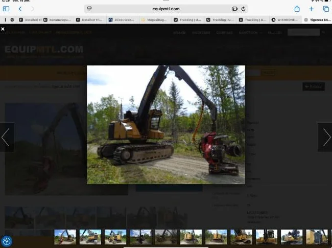Select the first thumbnail in the strip

tap(65, 237)
